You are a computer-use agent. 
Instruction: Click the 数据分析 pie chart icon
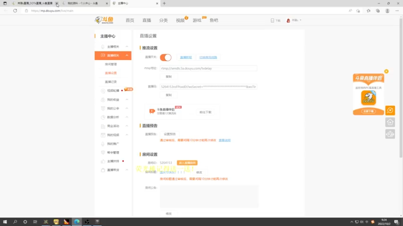103,117
